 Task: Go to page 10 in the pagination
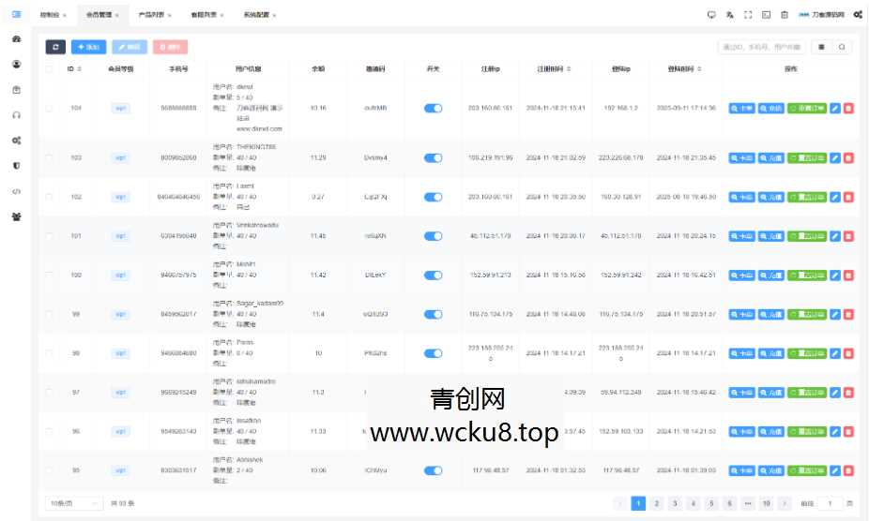click(766, 503)
